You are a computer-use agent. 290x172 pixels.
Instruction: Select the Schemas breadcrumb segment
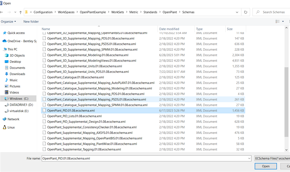pos(188,12)
